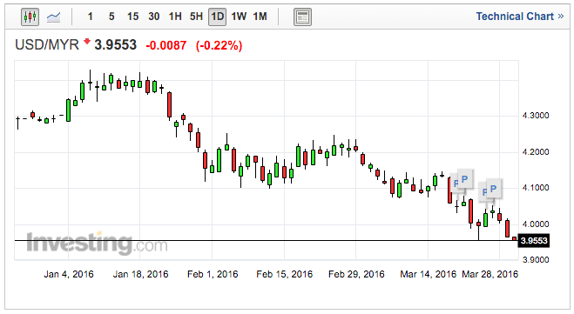This screenshot has width=574, height=314.
Task: Click the double chevron after Technical Chart
Action: pyautogui.click(x=560, y=17)
